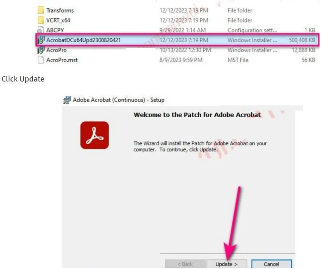The height and width of the screenshot is (269, 336).
Task: Click the 500,408 KB file size entry
Action: (302, 40)
